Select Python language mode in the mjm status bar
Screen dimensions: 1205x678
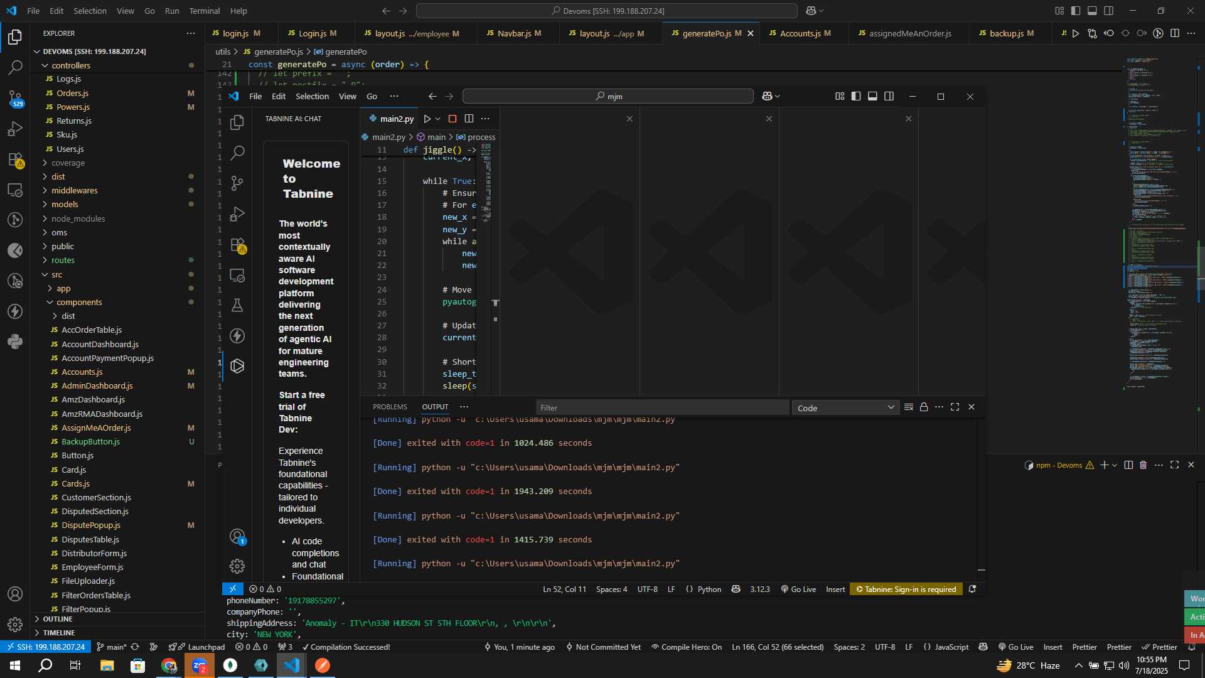[709, 589]
